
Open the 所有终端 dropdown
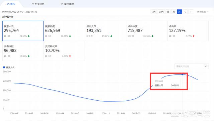pyautogui.click(x=203, y=12)
